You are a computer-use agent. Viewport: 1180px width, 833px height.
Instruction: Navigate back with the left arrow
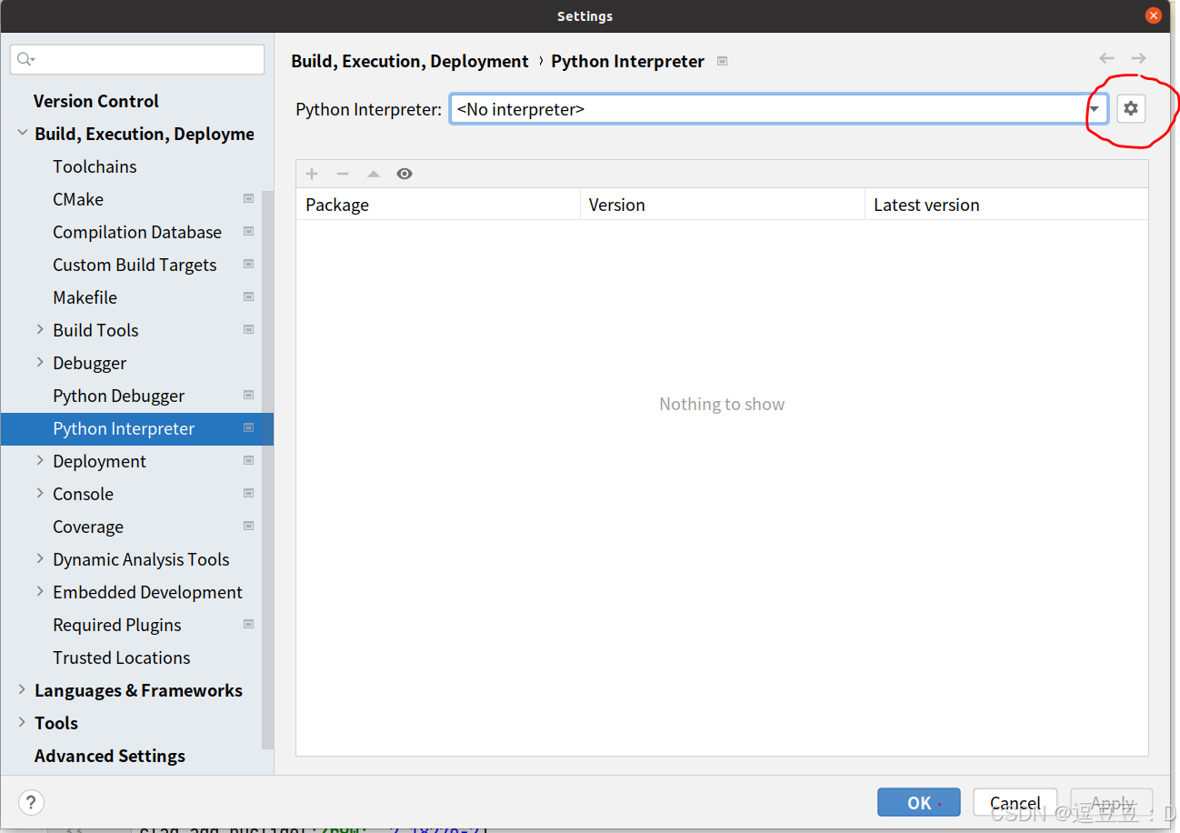(x=1106, y=58)
